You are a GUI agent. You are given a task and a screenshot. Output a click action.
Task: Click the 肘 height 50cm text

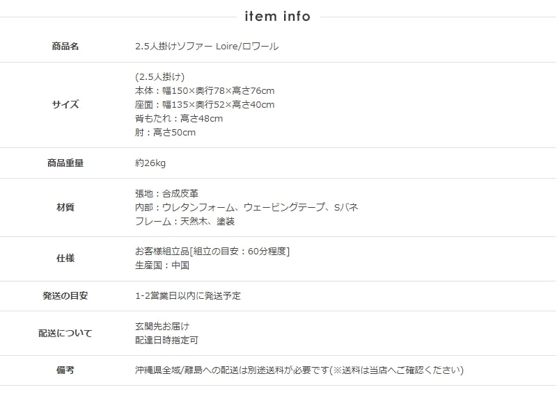pos(166,133)
